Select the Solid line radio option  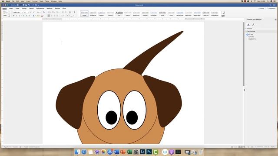coord(247,37)
